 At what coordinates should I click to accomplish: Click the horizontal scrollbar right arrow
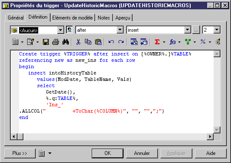click(x=210, y=137)
